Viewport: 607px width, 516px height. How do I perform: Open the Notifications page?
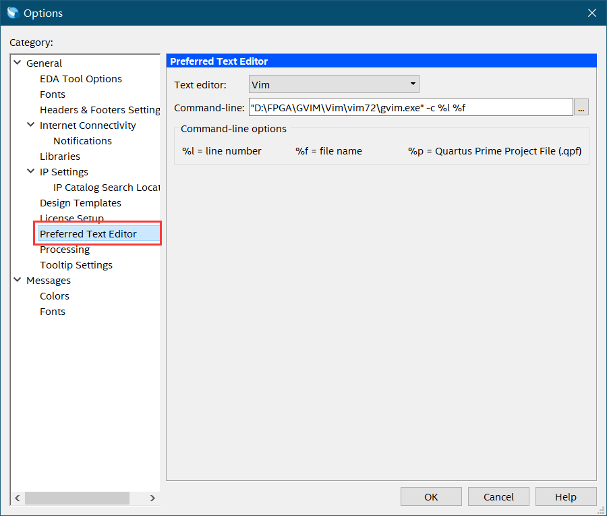82,140
